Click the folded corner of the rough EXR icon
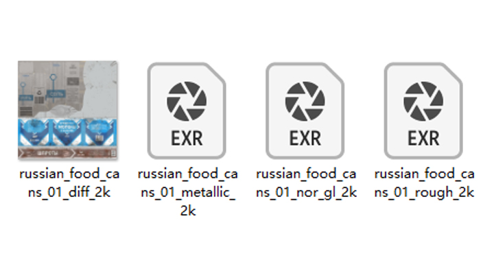 point(454,72)
